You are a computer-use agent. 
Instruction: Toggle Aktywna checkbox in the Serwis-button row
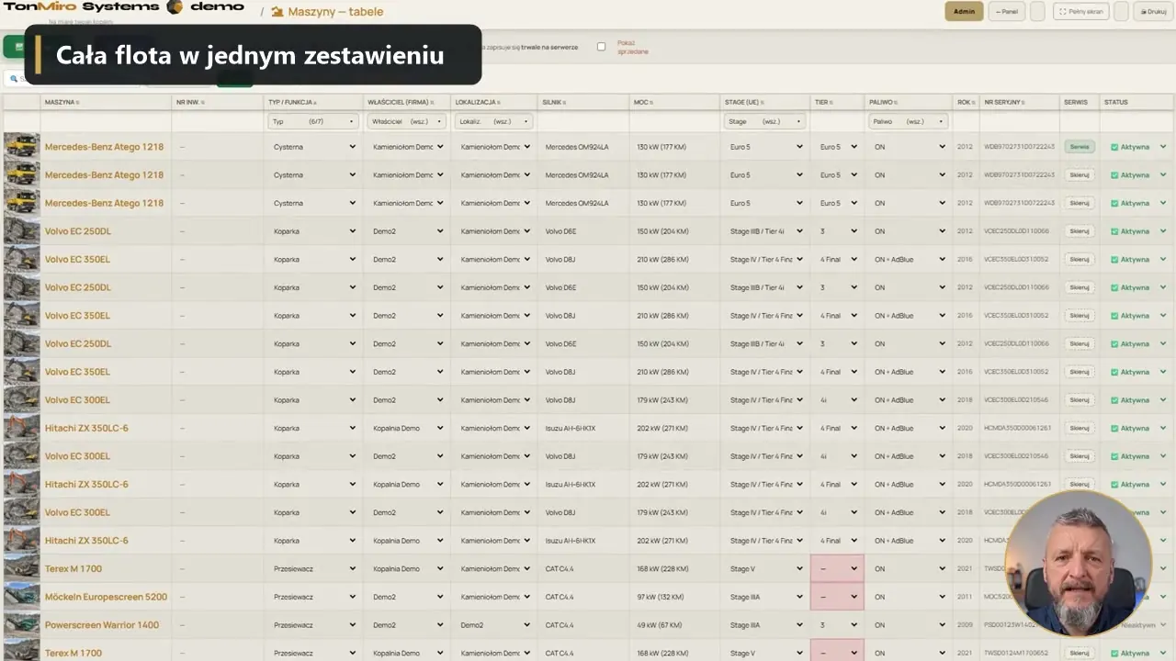(1114, 147)
